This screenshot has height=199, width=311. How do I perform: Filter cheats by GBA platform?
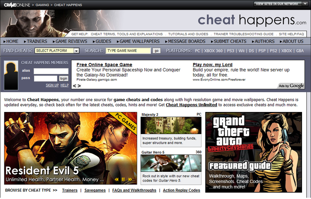tap(300, 51)
